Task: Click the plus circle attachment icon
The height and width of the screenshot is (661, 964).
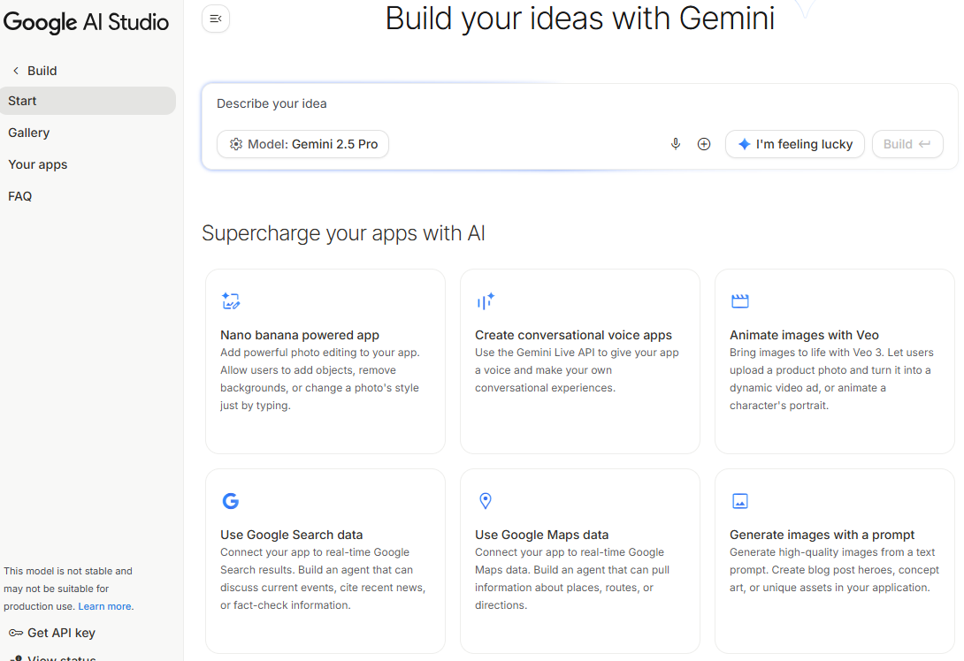Action: click(x=704, y=144)
